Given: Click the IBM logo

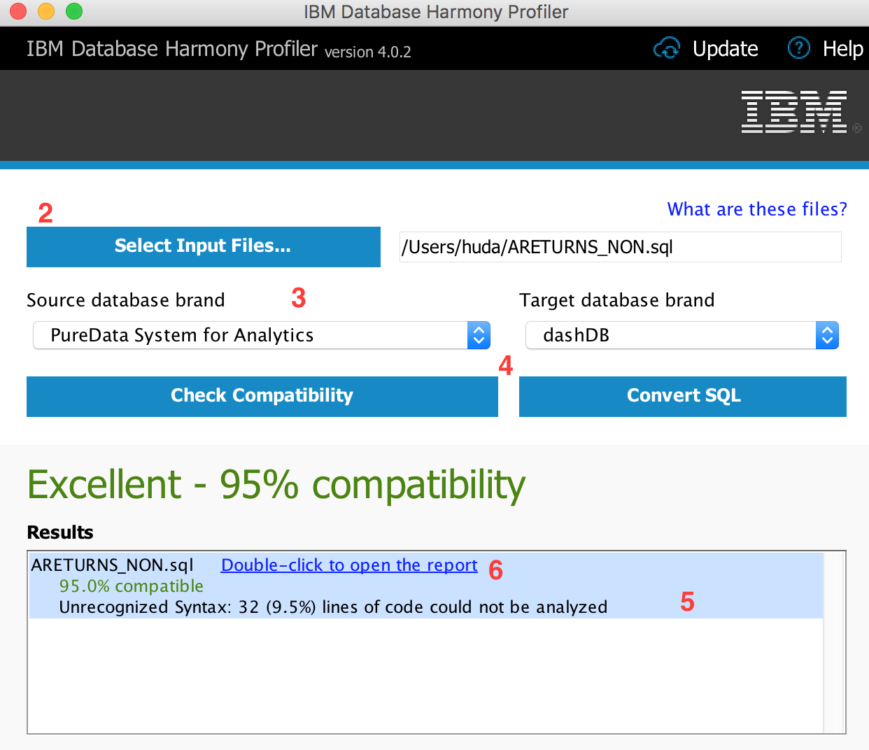Looking at the screenshot, I should pyautogui.click(x=794, y=112).
